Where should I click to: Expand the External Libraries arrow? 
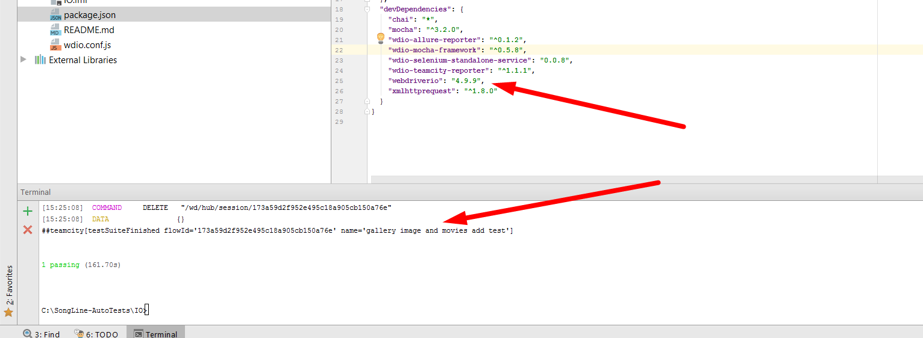pyautogui.click(x=23, y=60)
